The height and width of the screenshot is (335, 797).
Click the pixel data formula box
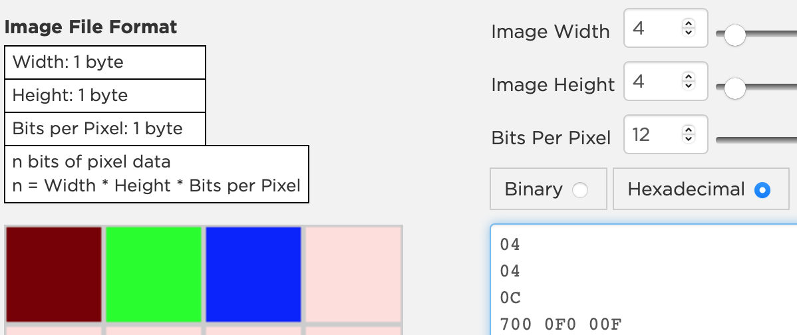pos(157,173)
